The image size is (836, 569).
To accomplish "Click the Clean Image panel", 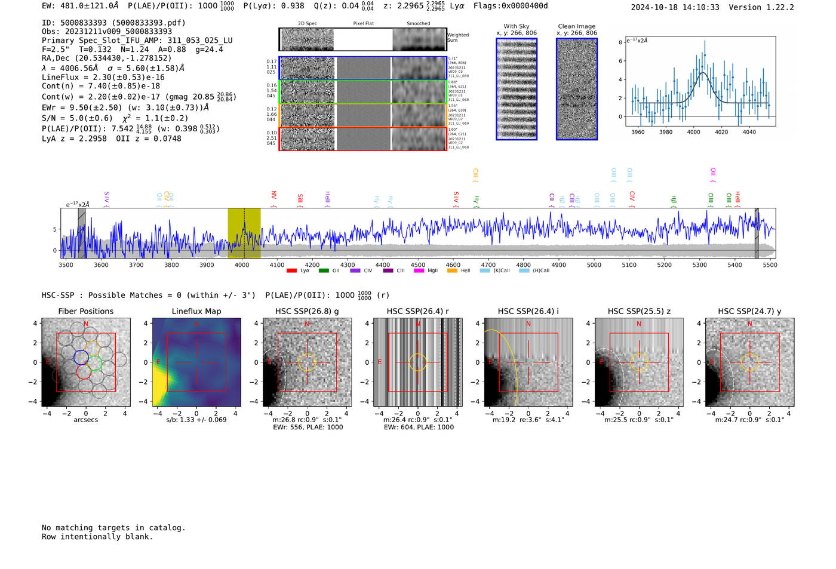I will (x=577, y=89).
